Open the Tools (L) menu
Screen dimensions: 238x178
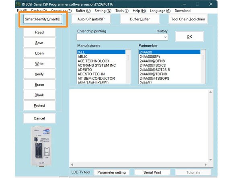(122, 11)
